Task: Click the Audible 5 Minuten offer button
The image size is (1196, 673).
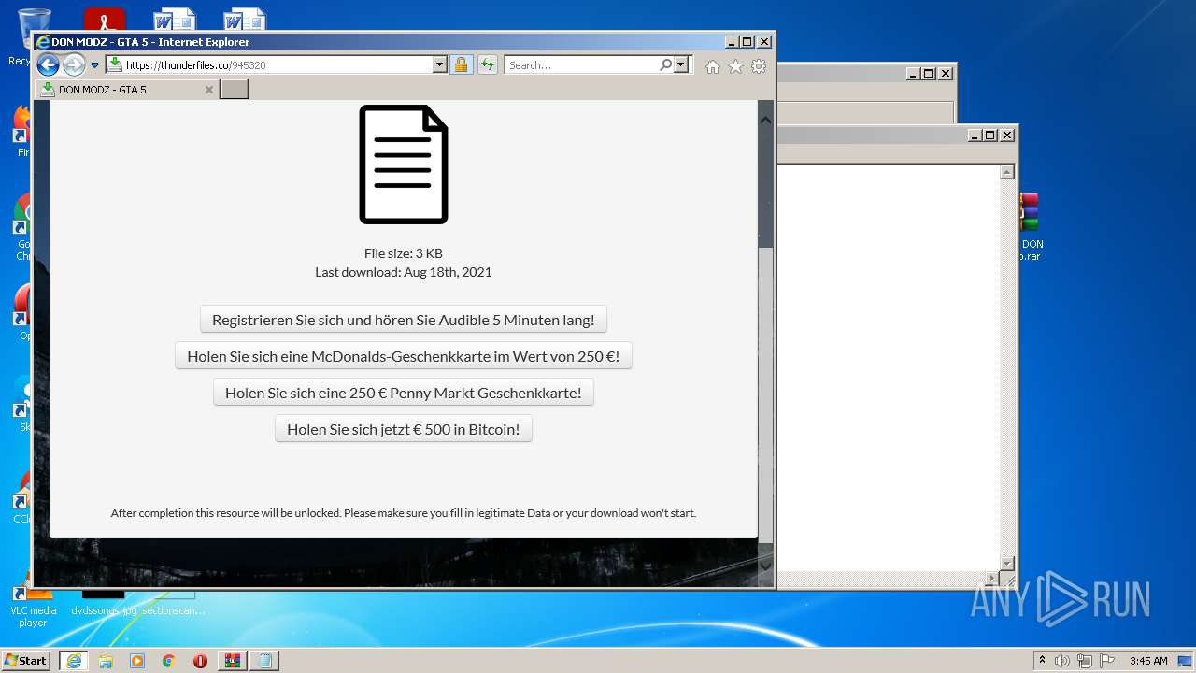Action: (x=404, y=320)
